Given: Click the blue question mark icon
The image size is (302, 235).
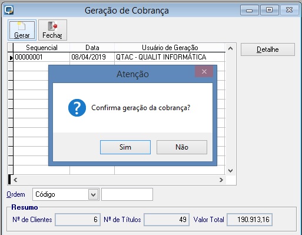Looking at the screenshot, I should (77, 108).
